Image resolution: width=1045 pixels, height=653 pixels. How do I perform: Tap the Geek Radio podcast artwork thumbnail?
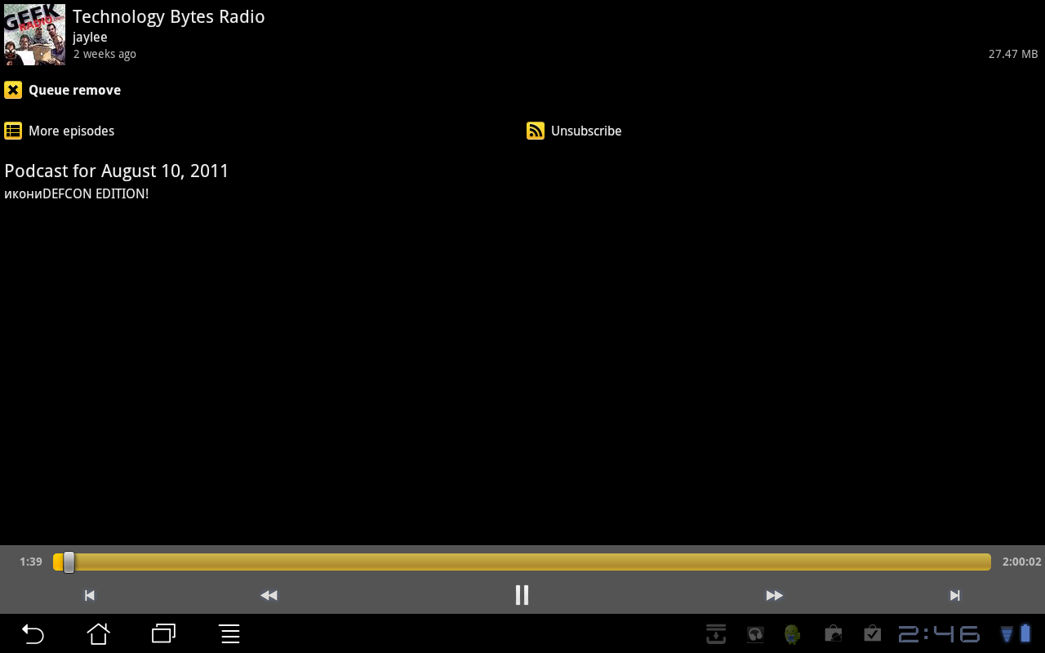click(34, 34)
